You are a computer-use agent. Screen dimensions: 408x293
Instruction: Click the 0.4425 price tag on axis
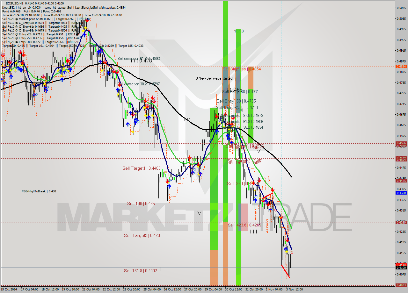401,181
